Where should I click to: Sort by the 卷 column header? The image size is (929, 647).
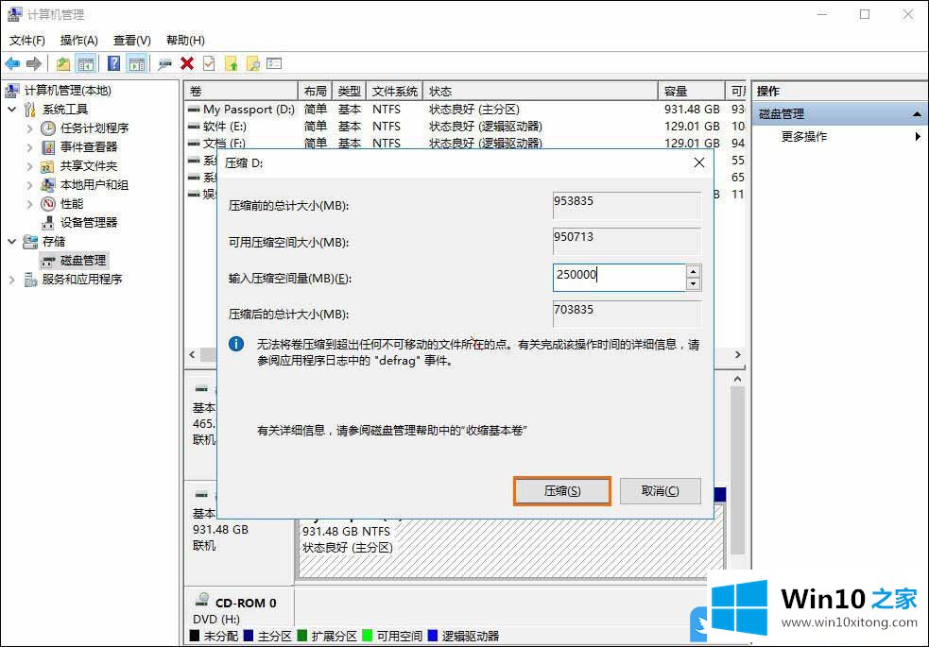point(241,92)
